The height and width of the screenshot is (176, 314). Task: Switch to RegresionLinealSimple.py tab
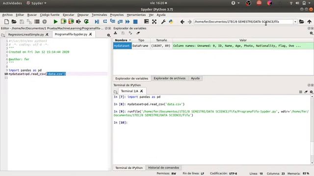[x=26, y=34]
